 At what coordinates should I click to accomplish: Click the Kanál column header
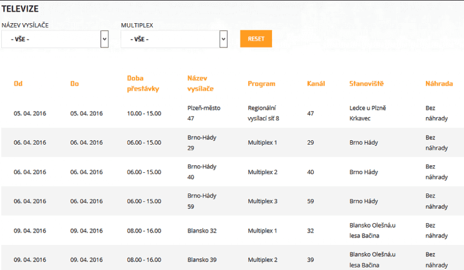(316, 84)
